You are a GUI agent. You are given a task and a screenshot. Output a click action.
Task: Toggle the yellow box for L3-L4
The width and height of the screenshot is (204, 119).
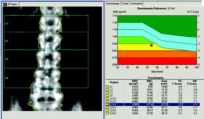pos(107,113)
